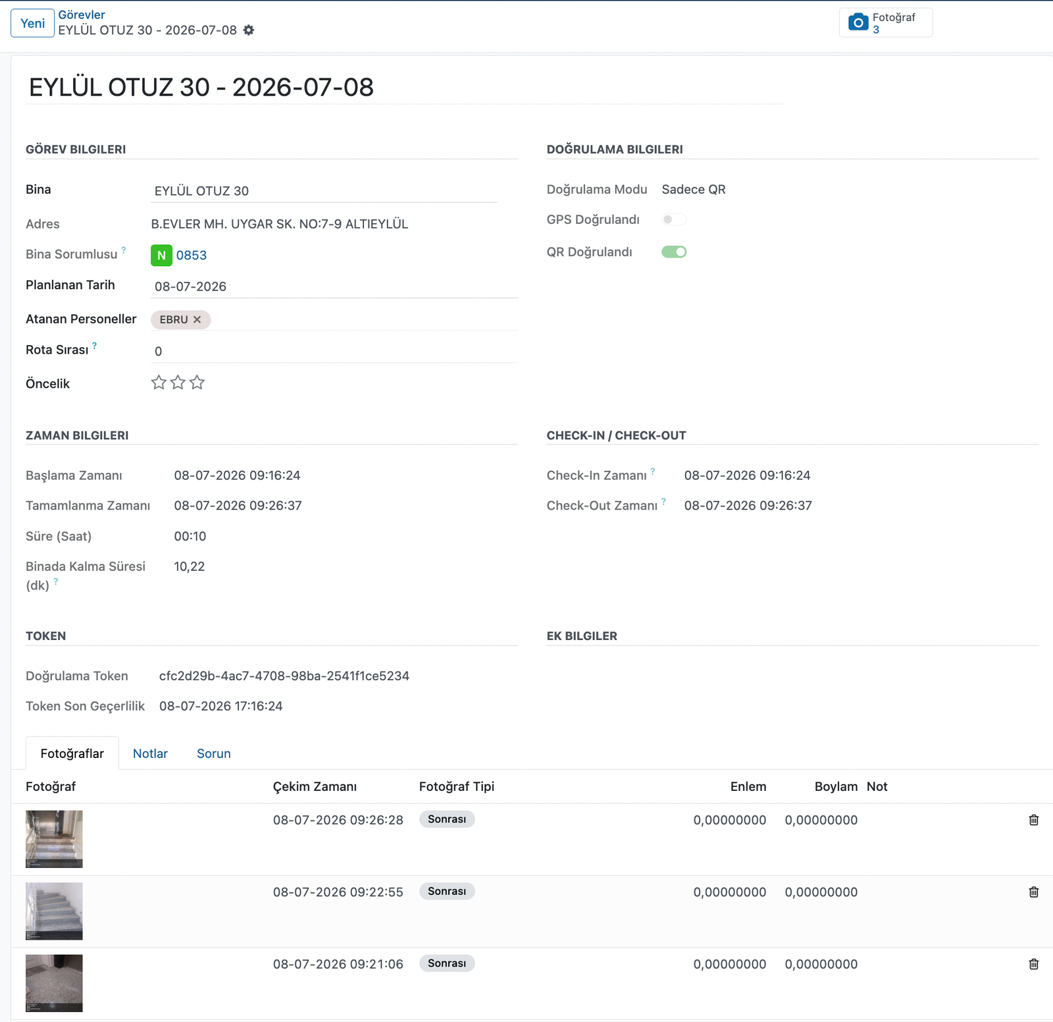
Task: Click the address B.EVLER MH. UYGAR SK. text
Action: point(280,224)
